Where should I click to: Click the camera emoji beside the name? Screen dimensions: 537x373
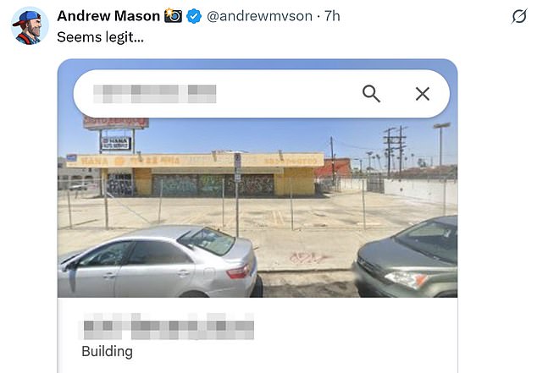[x=174, y=16]
